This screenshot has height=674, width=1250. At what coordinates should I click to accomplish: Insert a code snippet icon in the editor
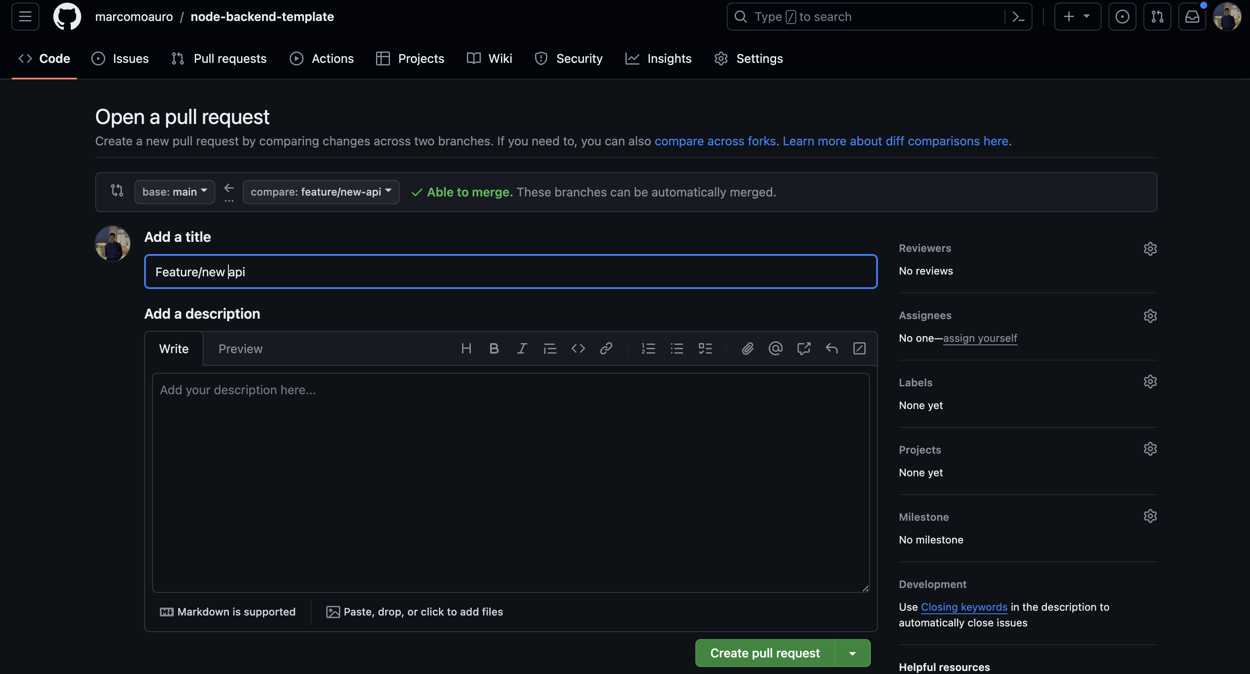point(577,348)
